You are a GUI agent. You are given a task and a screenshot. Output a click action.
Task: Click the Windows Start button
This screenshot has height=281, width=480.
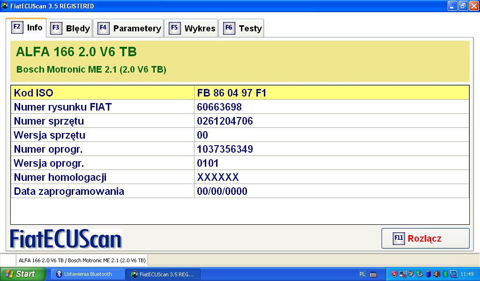click(22, 274)
